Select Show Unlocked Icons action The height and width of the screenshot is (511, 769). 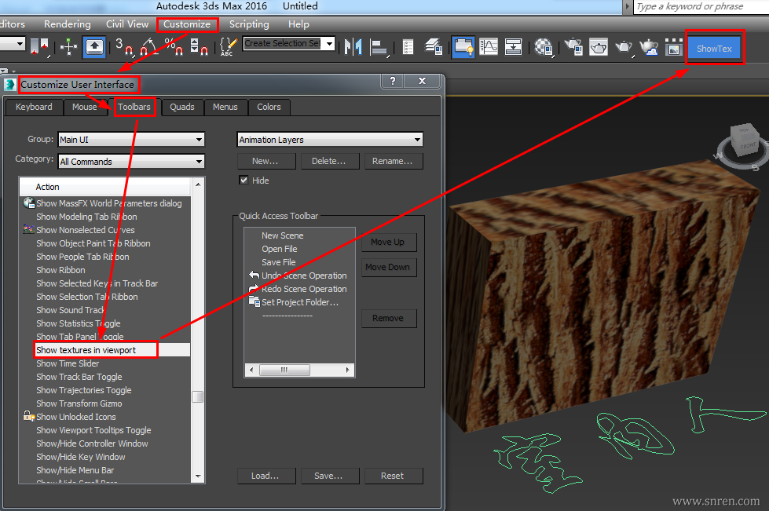coord(104,417)
